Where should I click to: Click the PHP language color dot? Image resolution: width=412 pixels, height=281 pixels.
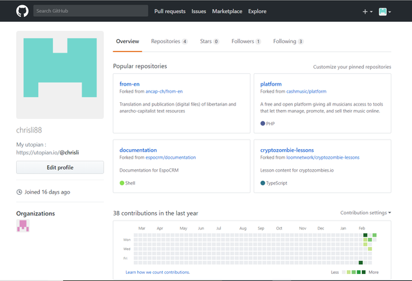263,123
